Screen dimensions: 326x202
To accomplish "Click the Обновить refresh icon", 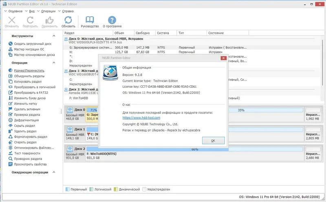I will 68,20.
